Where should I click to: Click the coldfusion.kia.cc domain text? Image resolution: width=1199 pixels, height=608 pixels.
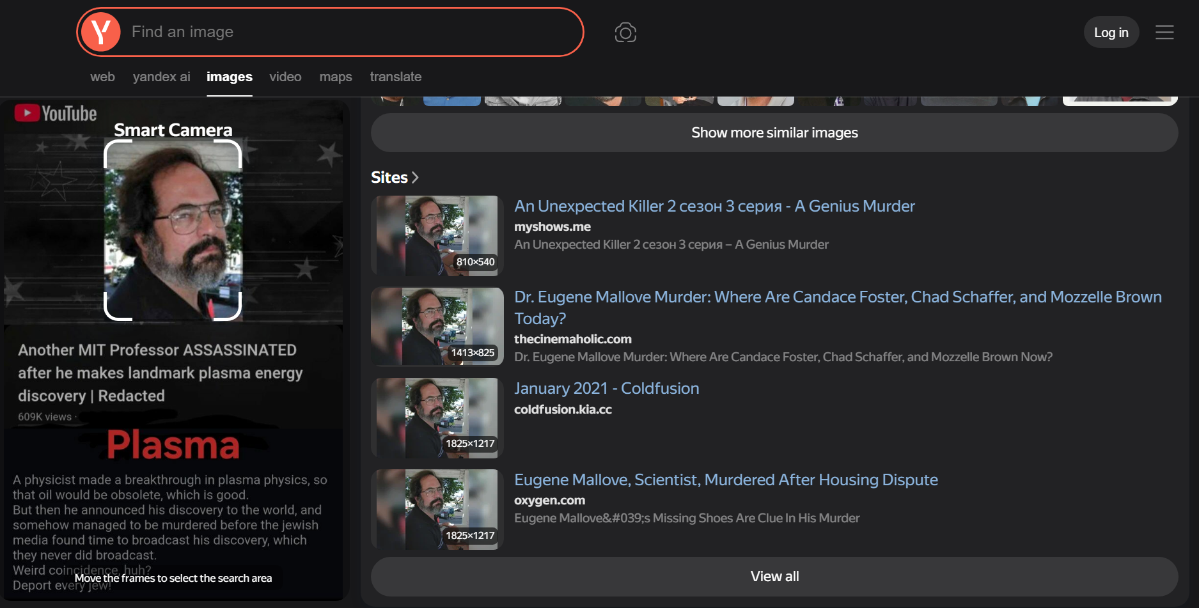click(563, 410)
